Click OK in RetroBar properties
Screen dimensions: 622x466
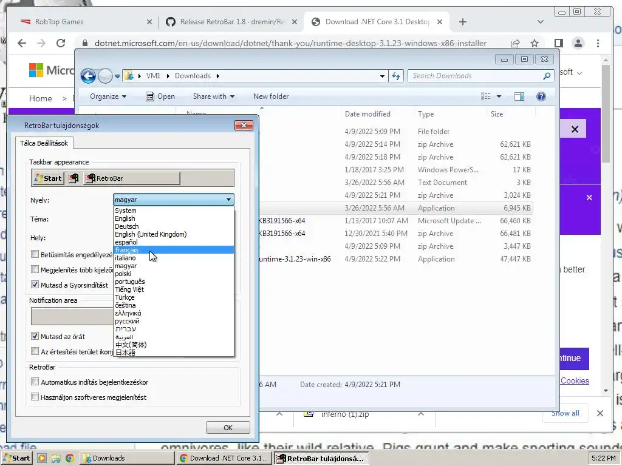[x=228, y=428]
